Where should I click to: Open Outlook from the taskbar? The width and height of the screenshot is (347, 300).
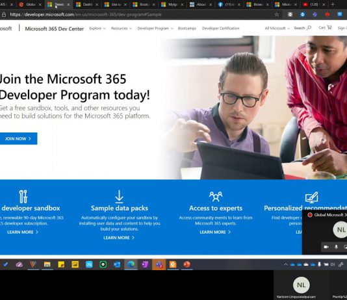[117, 264]
